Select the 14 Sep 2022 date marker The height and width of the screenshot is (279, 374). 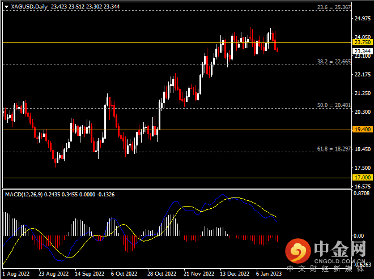(x=88, y=273)
